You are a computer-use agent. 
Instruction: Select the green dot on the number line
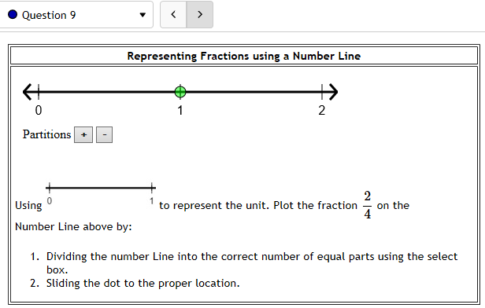click(x=180, y=92)
